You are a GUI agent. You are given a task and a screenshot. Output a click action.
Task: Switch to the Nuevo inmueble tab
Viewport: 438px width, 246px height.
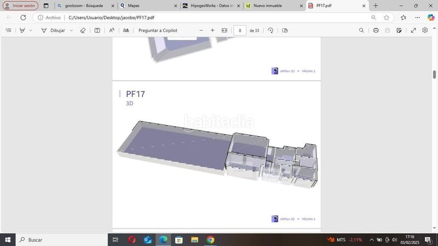point(271,6)
